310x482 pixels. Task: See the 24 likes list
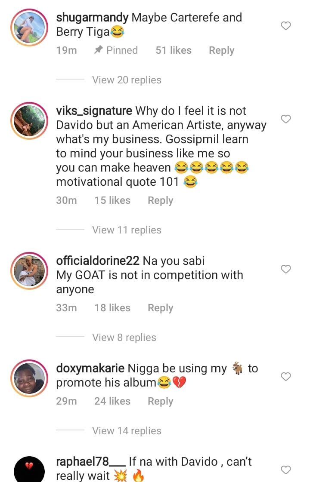coord(112,401)
